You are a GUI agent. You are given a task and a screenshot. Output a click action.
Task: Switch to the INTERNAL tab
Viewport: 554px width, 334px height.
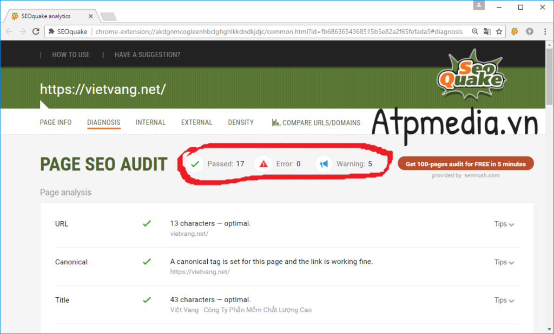click(x=150, y=122)
